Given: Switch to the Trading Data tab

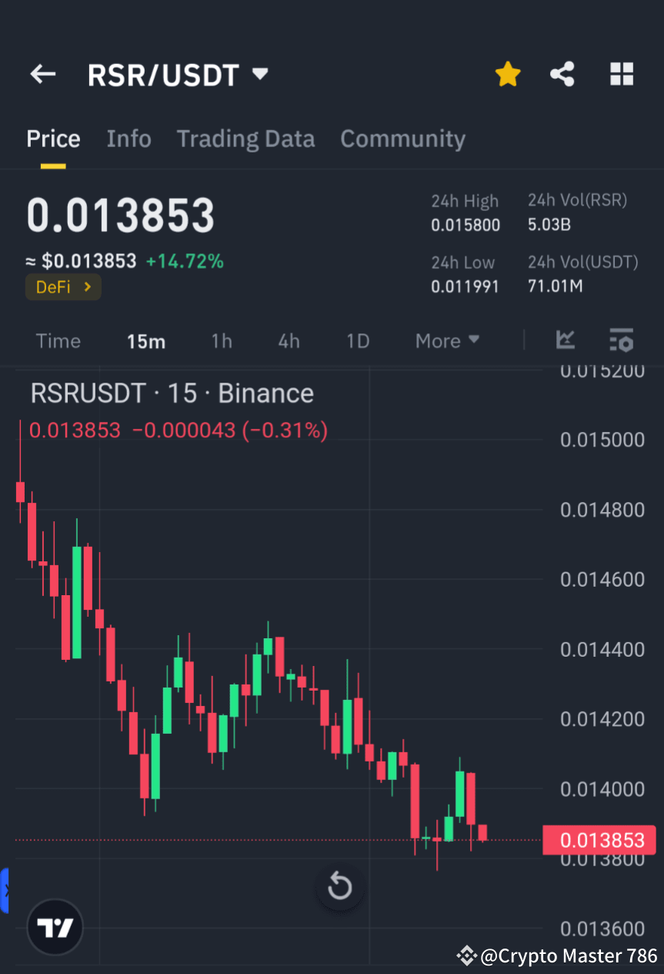Looking at the screenshot, I should (x=245, y=139).
